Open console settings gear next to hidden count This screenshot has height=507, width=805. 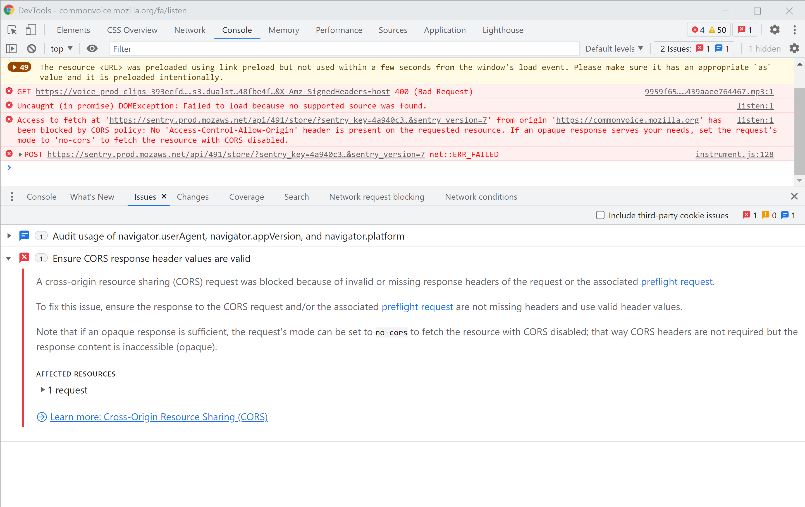pyautogui.click(x=794, y=49)
